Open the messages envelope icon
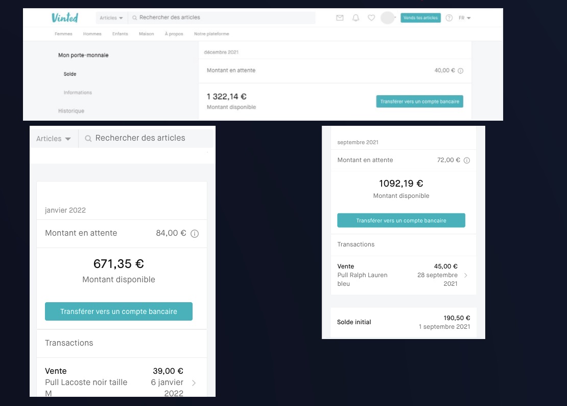 [340, 18]
